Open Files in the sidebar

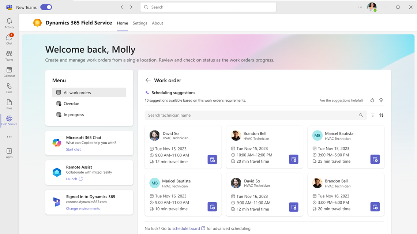click(x=9, y=104)
